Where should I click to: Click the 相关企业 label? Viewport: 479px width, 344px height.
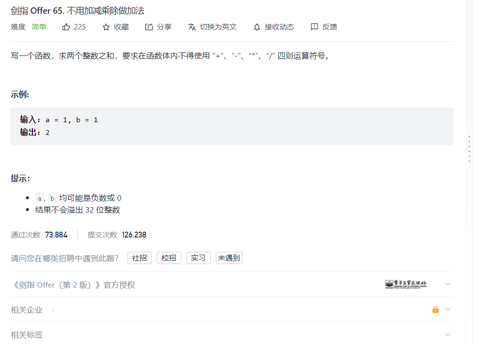(26, 310)
